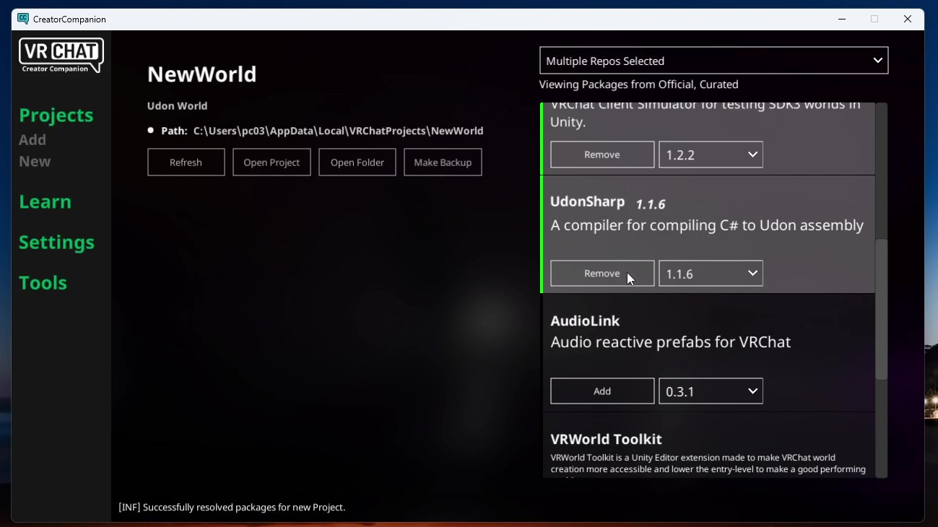Open the Settings section

[56, 243]
